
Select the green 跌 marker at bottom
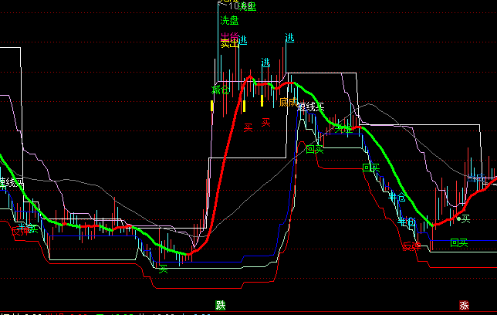[221, 305]
